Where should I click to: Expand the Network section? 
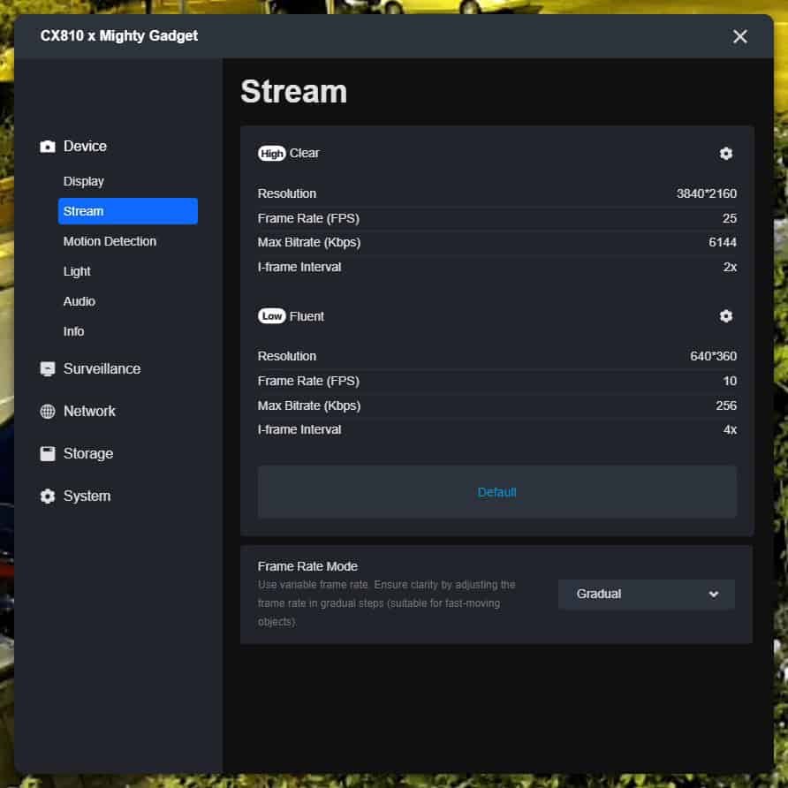89,412
